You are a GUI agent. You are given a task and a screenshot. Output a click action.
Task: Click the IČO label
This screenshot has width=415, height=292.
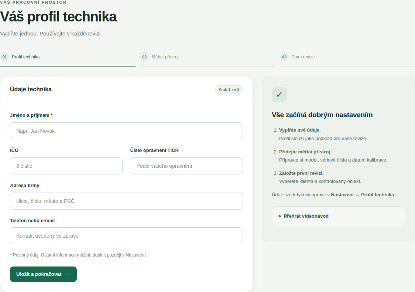(14, 150)
